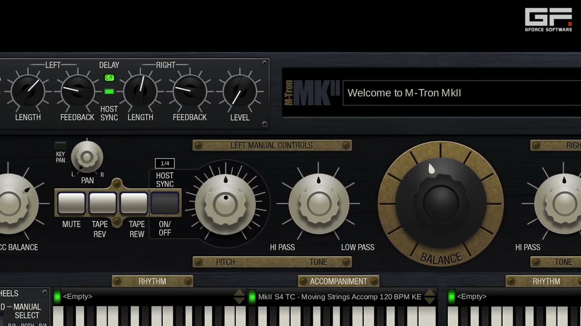Toggle the Tape Rev button
Screen dimensions: 581x326
(x=103, y=203)
